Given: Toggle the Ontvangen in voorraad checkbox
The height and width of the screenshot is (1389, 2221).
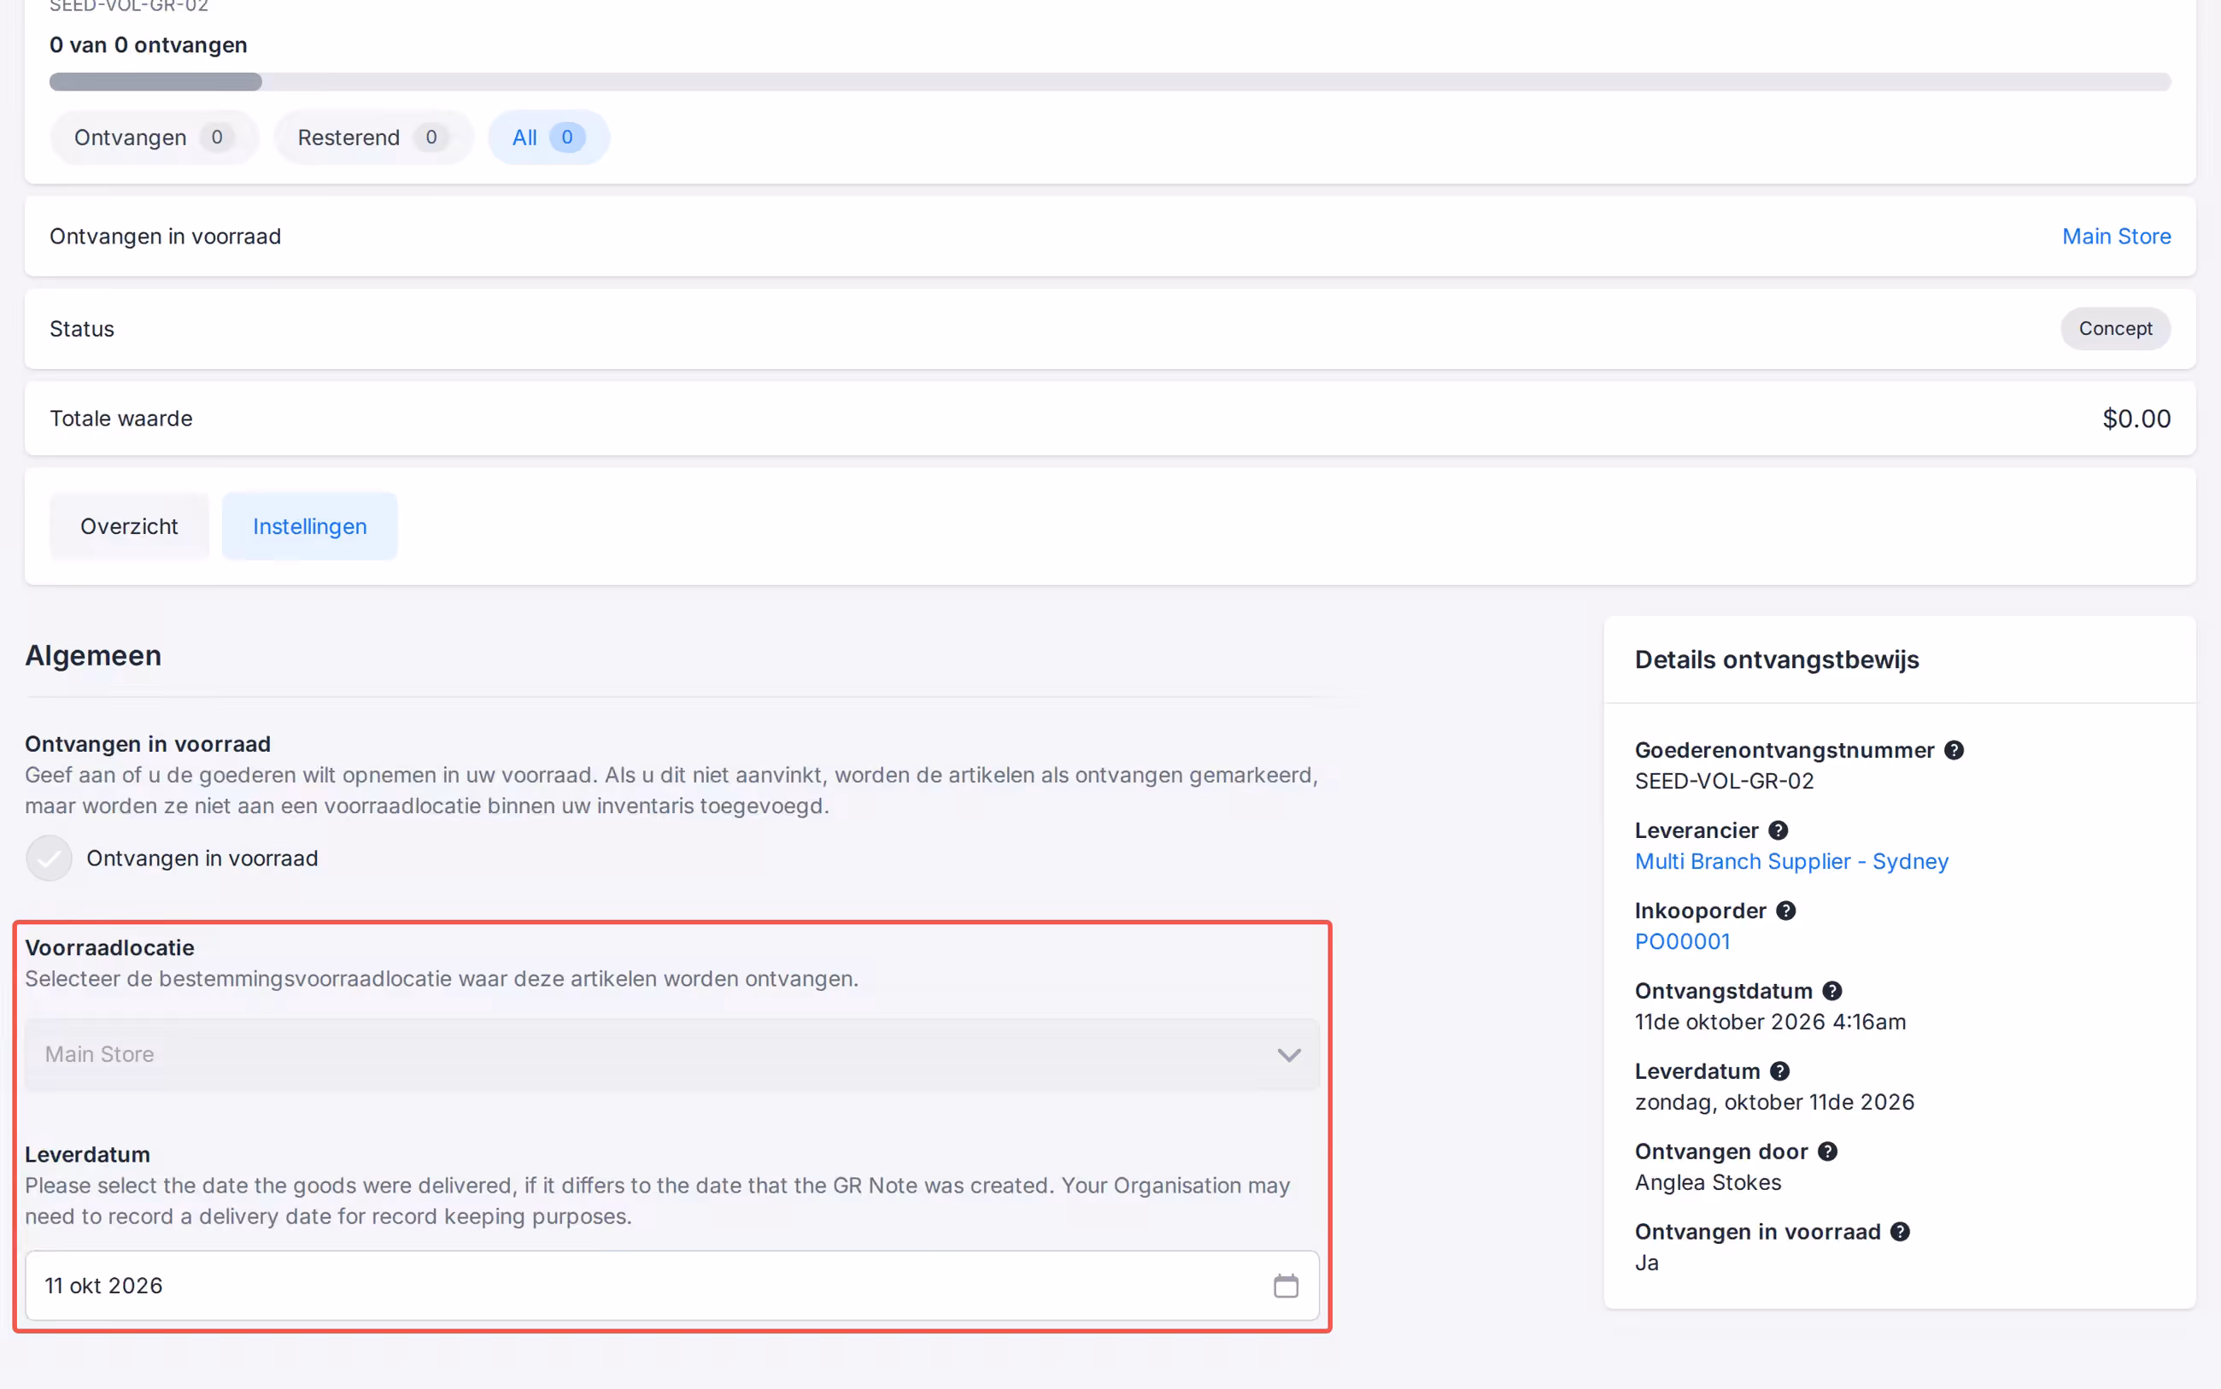Looking at the screenshot, I should 49,858.
